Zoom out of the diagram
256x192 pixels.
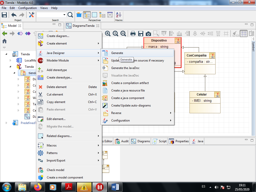pyautogui.click(x=123, y=34)
